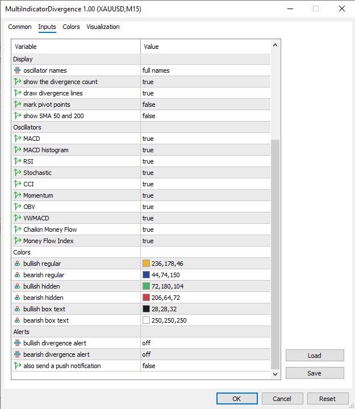Toggle the draw divergence lines true value
The image size is (355, 409).
206,93
